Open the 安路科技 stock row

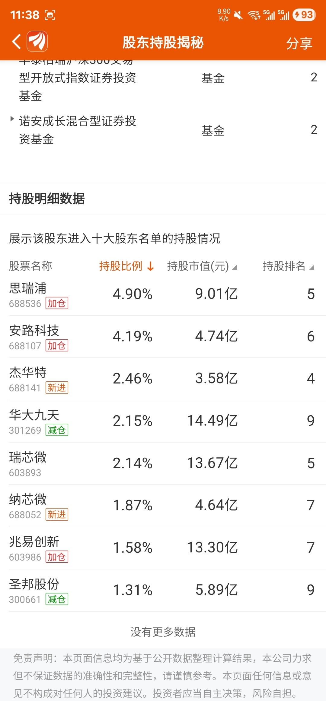163,337
